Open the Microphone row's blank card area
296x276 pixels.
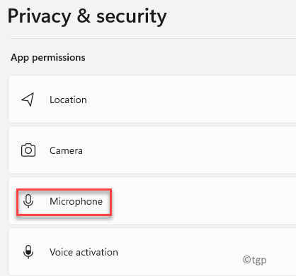click(x=203, y=201)
